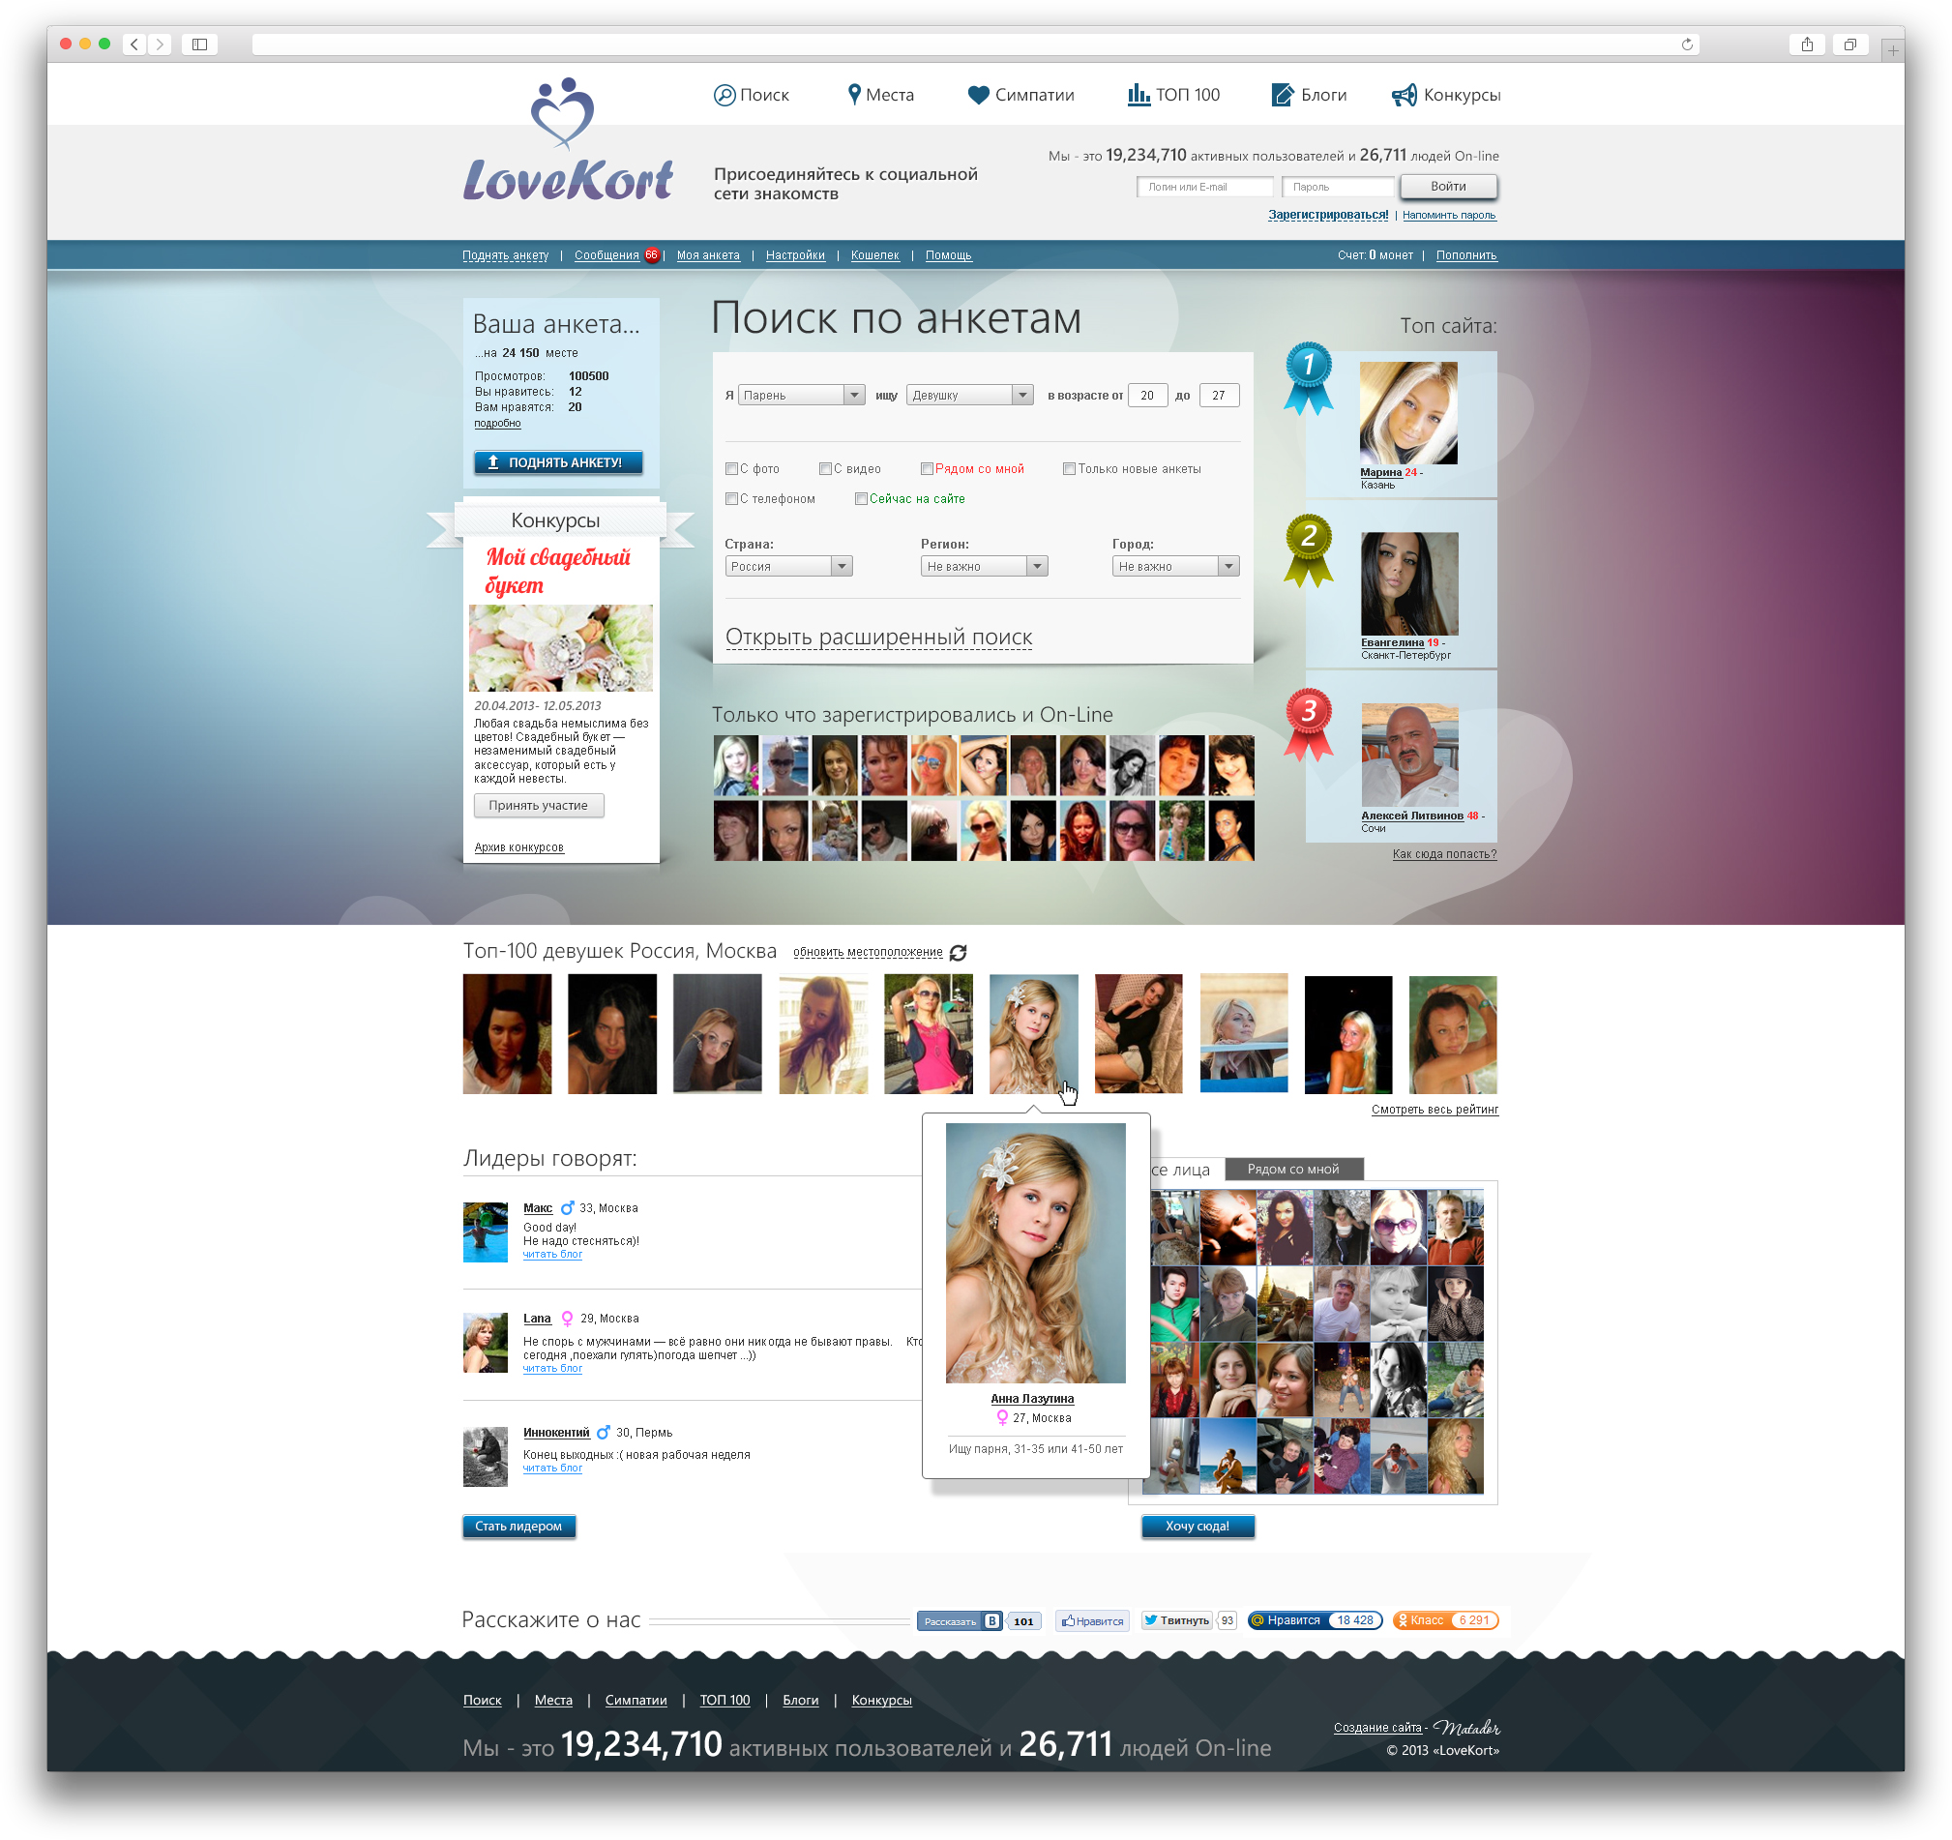Open the Парень gender dropdown
Image resolution: width=1952 pixels, height=1840 pixels.
801,395
